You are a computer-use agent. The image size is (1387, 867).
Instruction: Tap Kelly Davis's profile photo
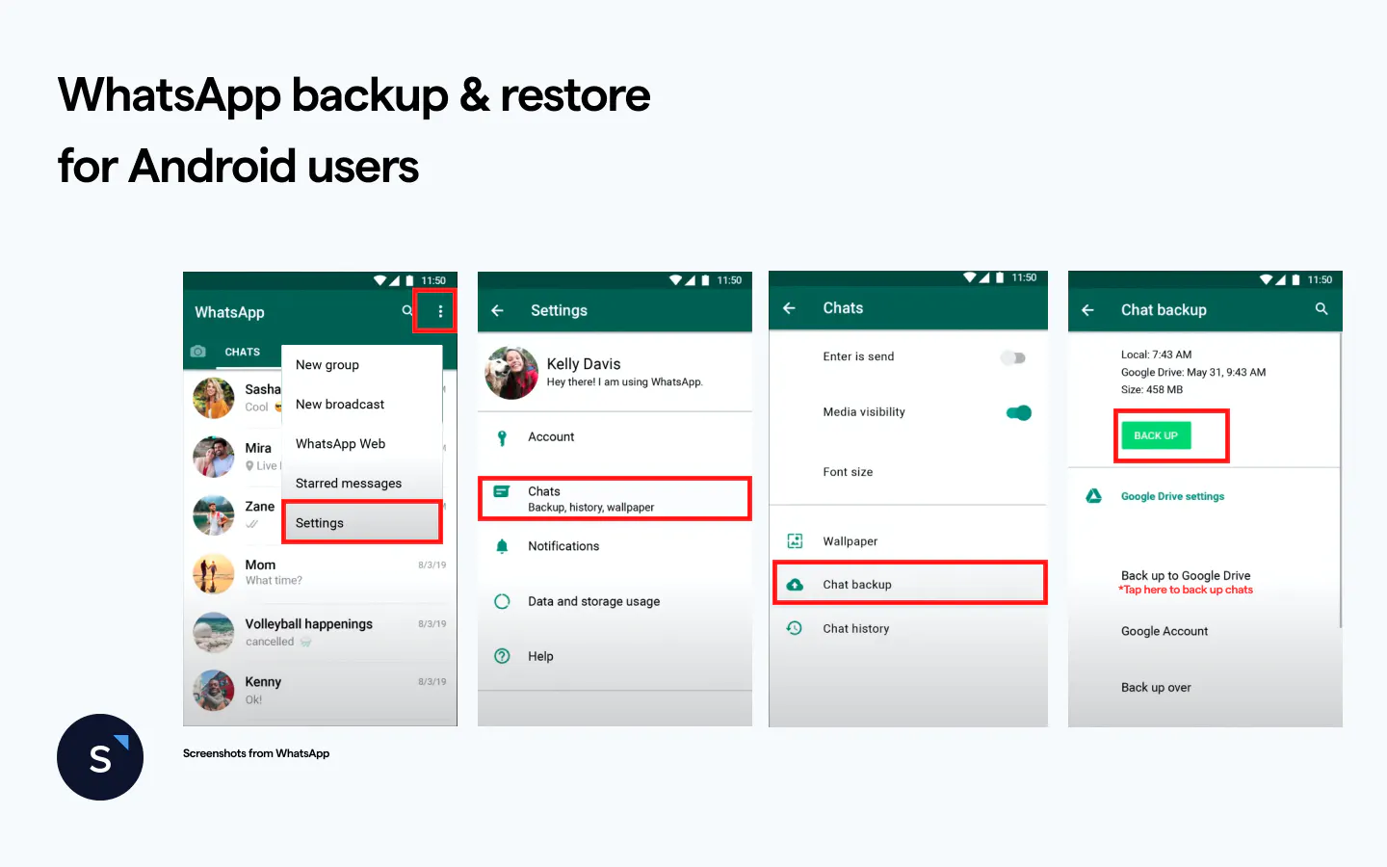click(x=511, y=373)
